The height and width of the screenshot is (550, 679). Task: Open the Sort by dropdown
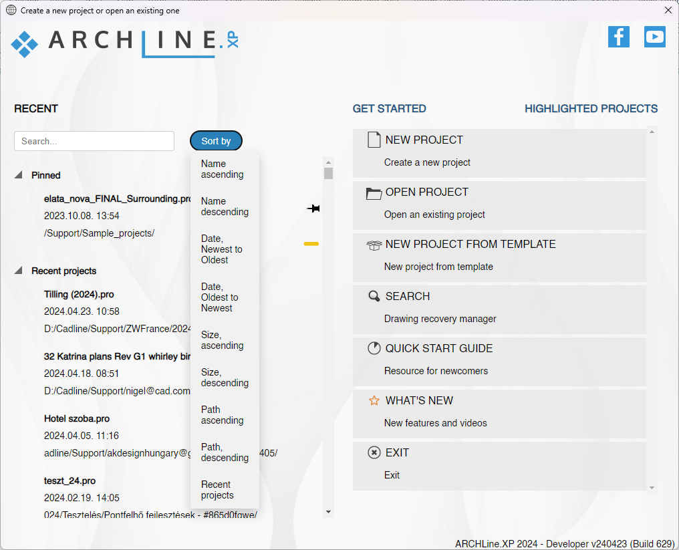pos(216,141)
